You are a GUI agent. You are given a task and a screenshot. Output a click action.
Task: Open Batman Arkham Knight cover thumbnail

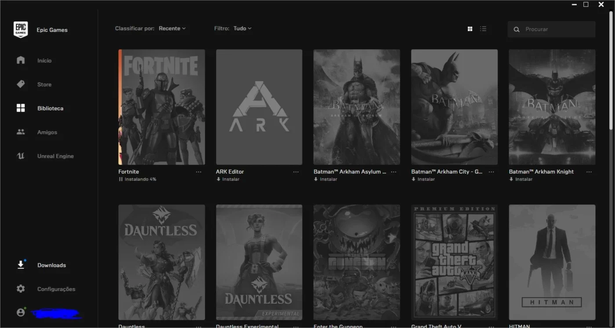552,107
